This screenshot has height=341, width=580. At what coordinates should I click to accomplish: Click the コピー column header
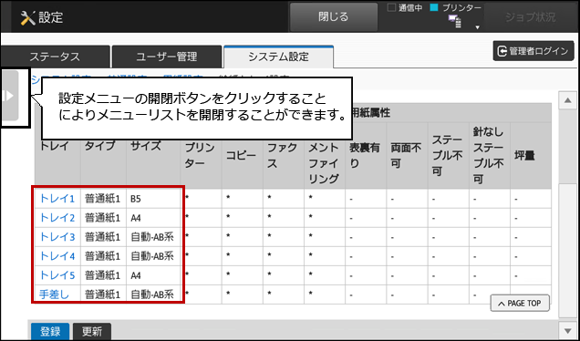pyautogui.click(x=243, y=155)
